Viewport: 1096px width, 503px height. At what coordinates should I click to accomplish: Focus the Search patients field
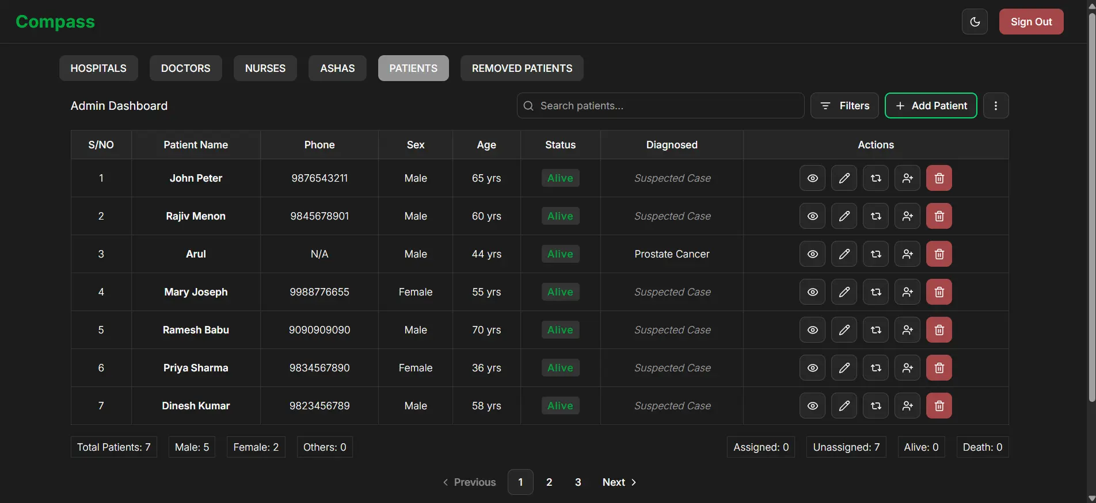point(660,106)
